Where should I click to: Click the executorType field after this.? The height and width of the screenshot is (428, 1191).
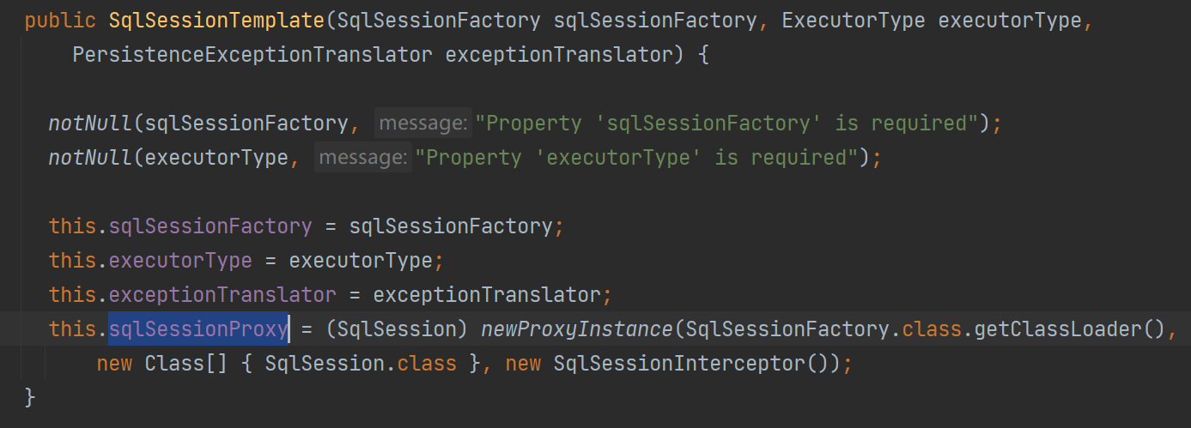point(180,260)
